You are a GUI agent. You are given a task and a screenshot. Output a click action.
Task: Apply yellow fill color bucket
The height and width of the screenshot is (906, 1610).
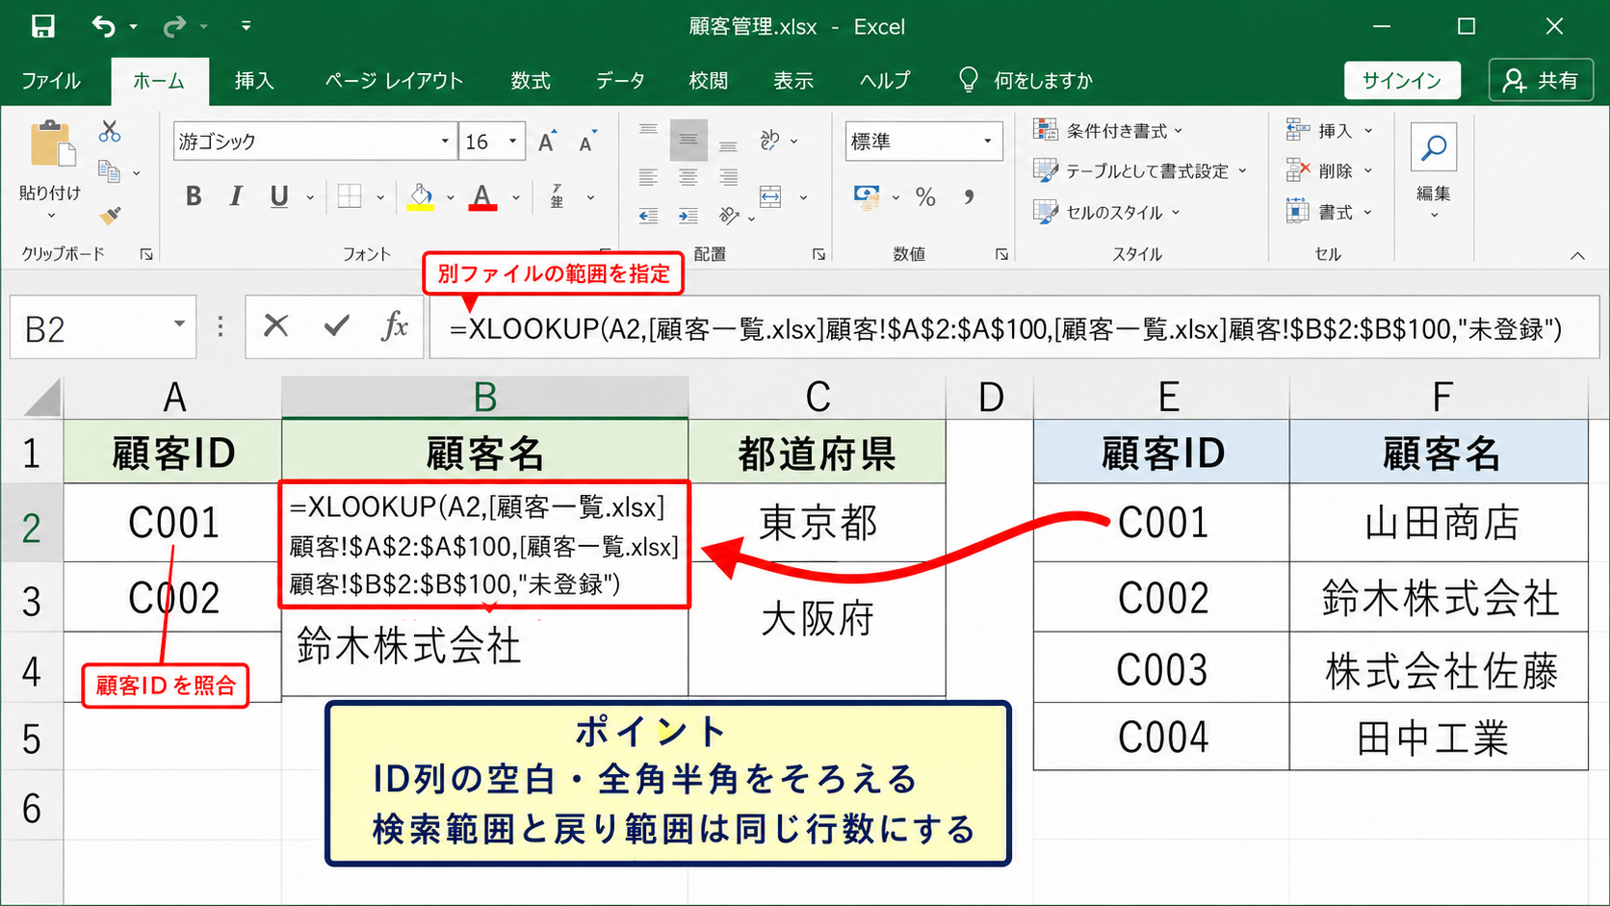pyautogui.click(x=421, y=196)
